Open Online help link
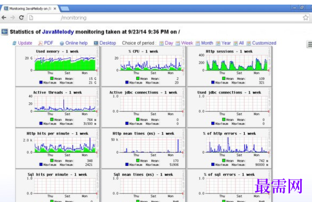312x202 pixels. 77,43
